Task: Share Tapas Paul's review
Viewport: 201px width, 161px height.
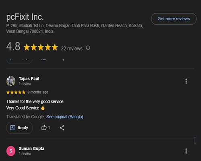Action: point(62,128)
